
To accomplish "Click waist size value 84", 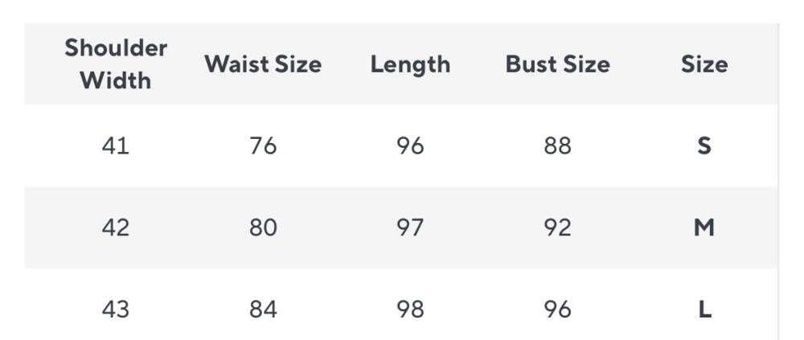I will pos(263,309).
